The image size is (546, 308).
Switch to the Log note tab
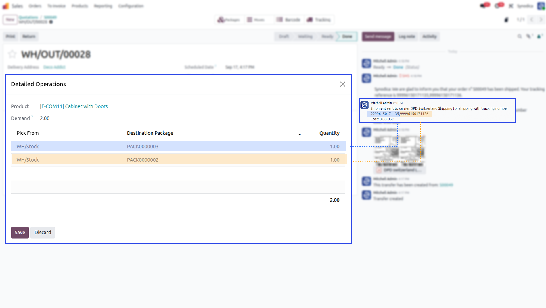[x=407, y=36]
